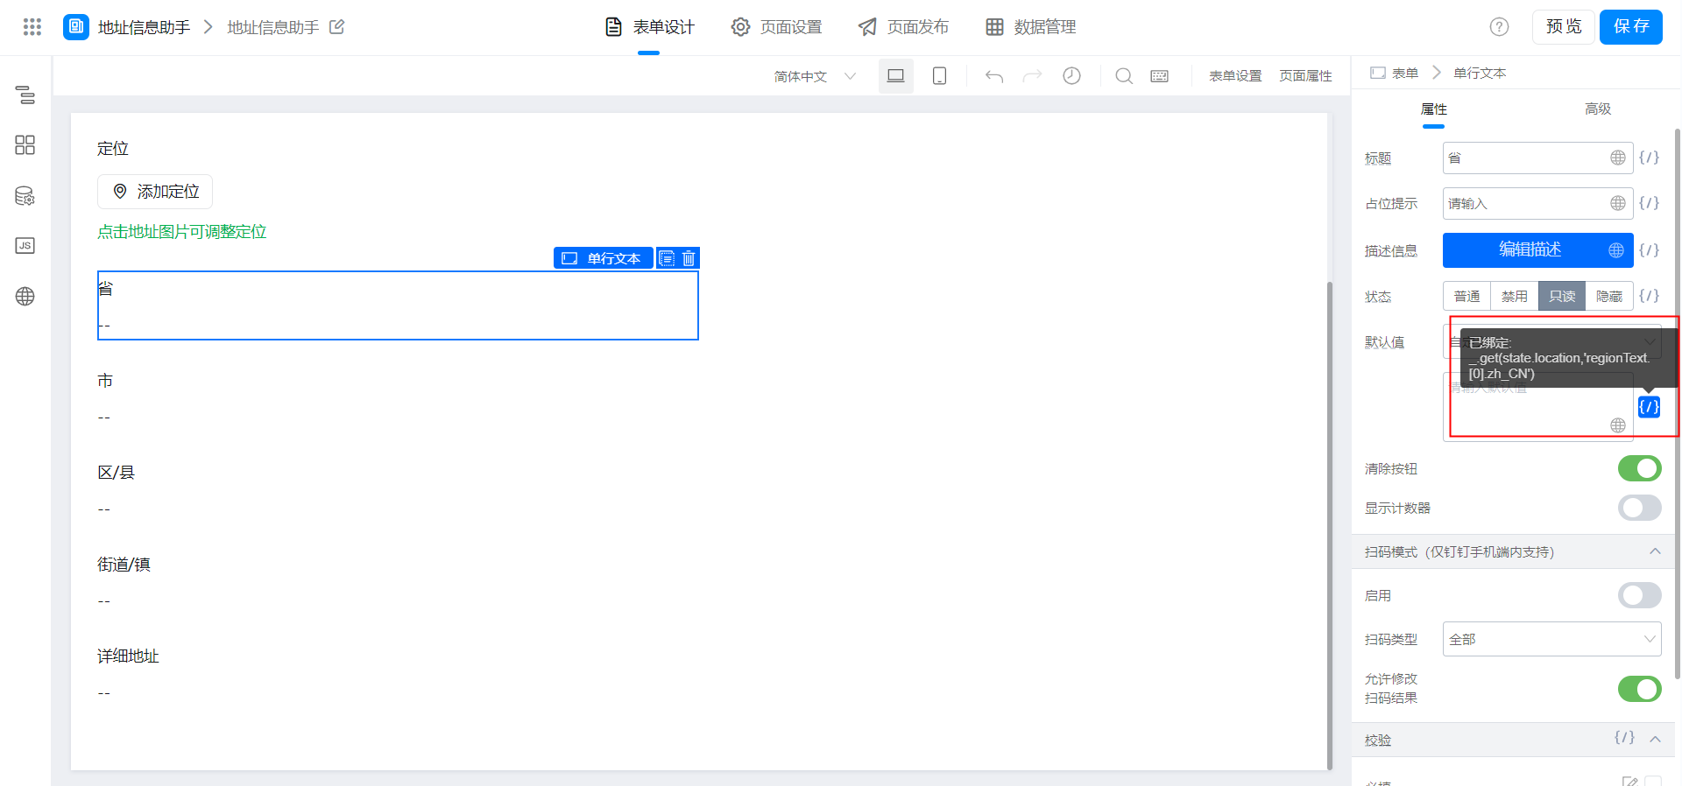Screen dimensions: 1682x786
Task: Click the 预览 button
Action: (x=1564, y=27)
